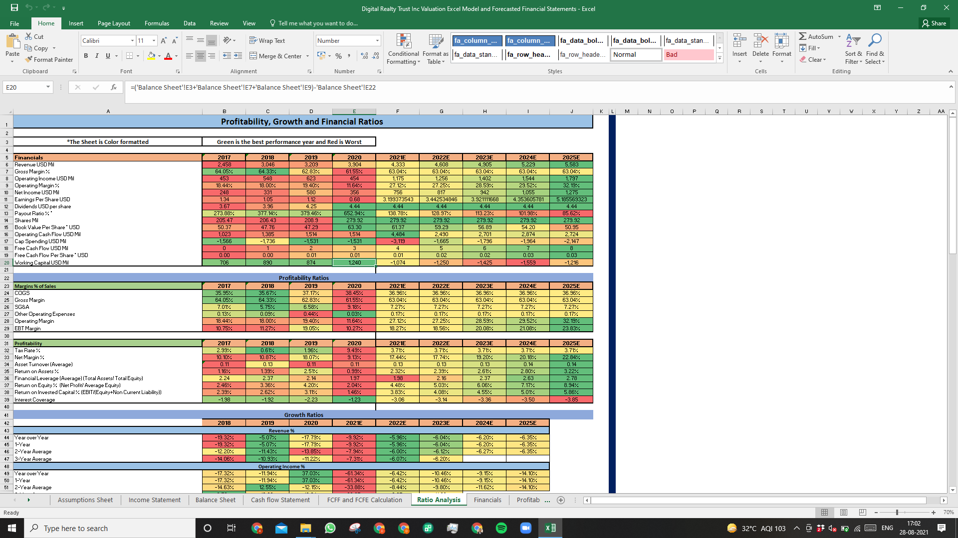Image resolution: width=958 pixels, height=538 pixels.
Task: Switch to the Insert ribbon tab
Action: click(76, 23)
